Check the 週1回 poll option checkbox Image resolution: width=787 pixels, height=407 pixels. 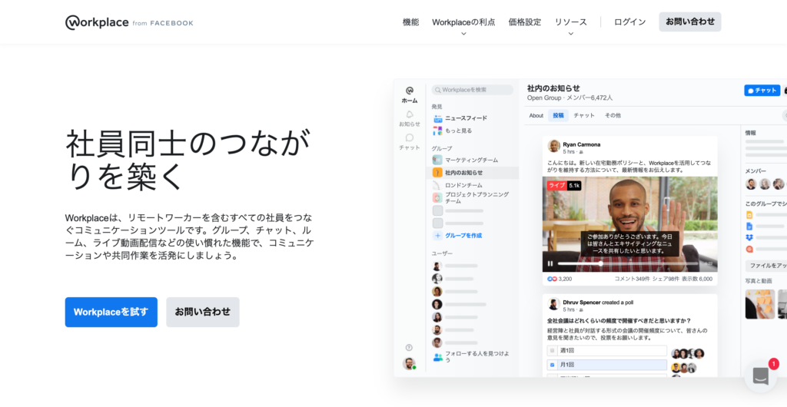coord(552,351)
